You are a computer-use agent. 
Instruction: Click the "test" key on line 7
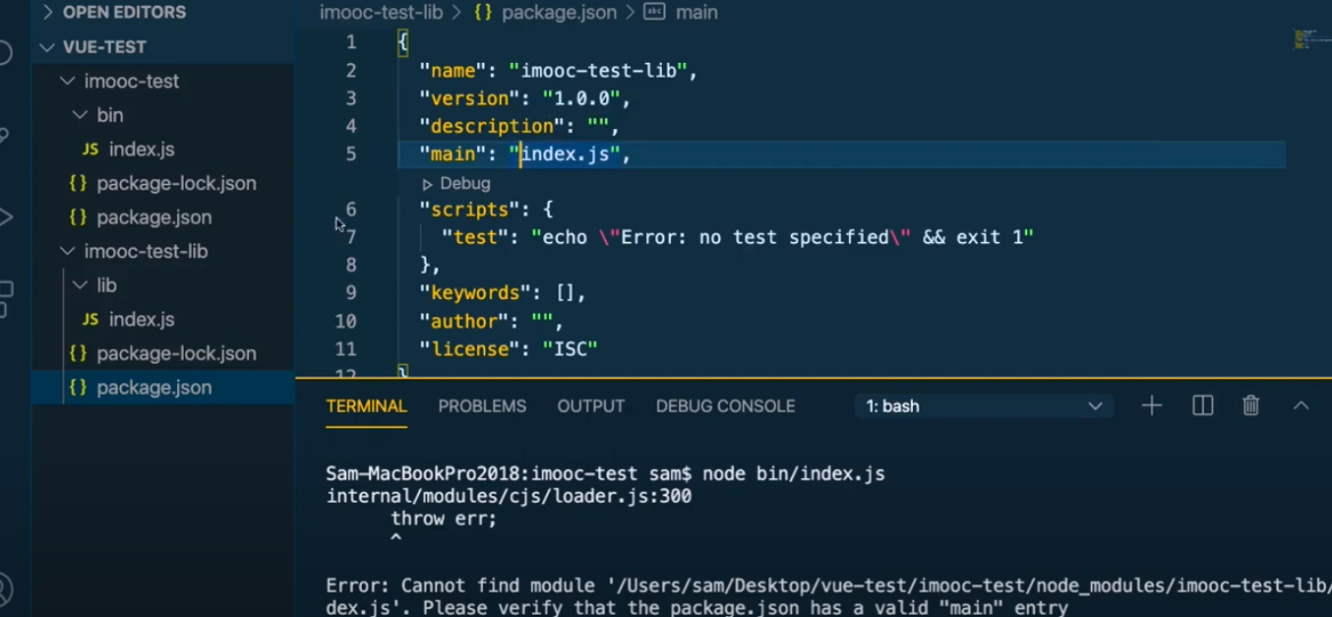coord(475,237)
